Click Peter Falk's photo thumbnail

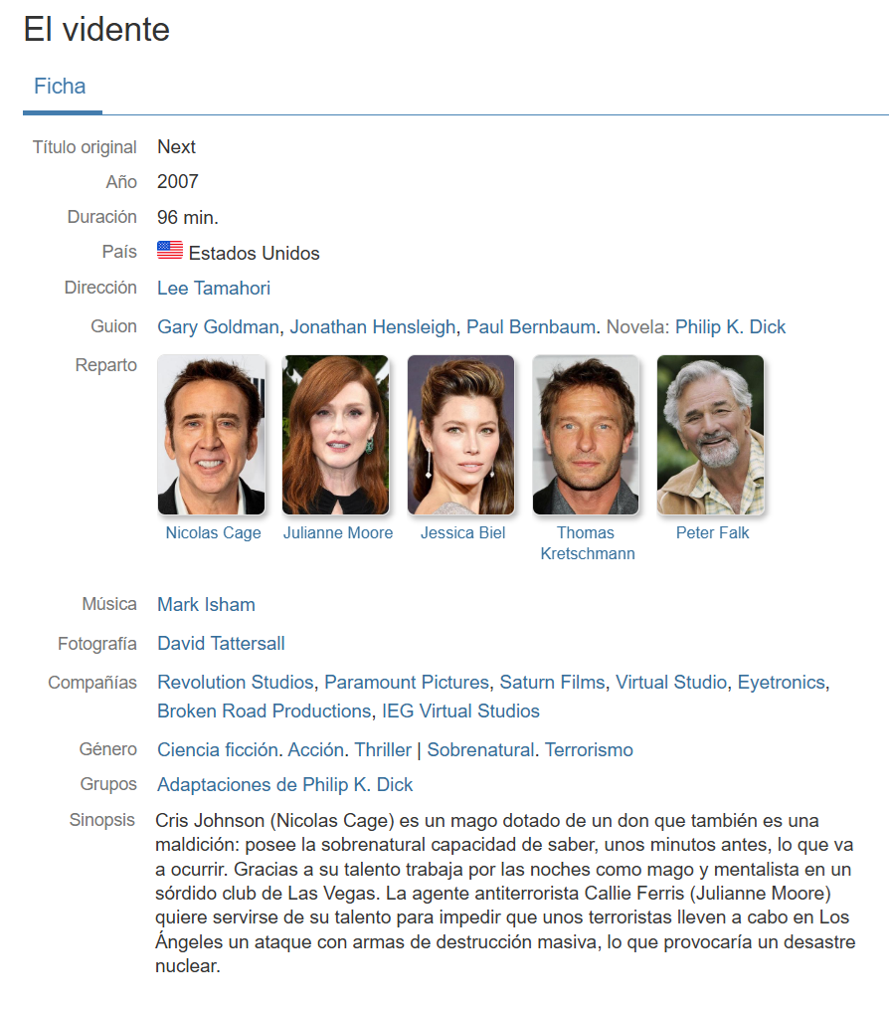(710, 435)
